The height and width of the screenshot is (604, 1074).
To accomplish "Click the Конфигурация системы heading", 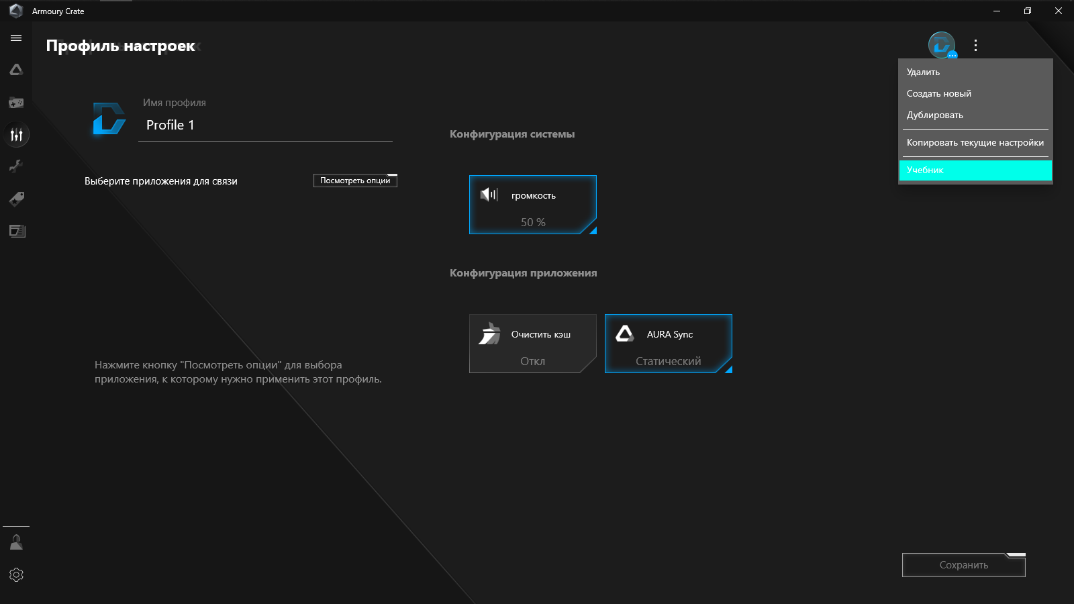I will click(512, 134).
